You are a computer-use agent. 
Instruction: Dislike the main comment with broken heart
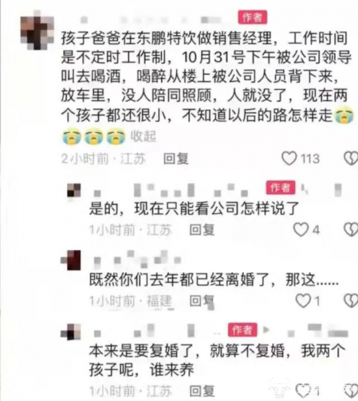(x=351, y=158)
